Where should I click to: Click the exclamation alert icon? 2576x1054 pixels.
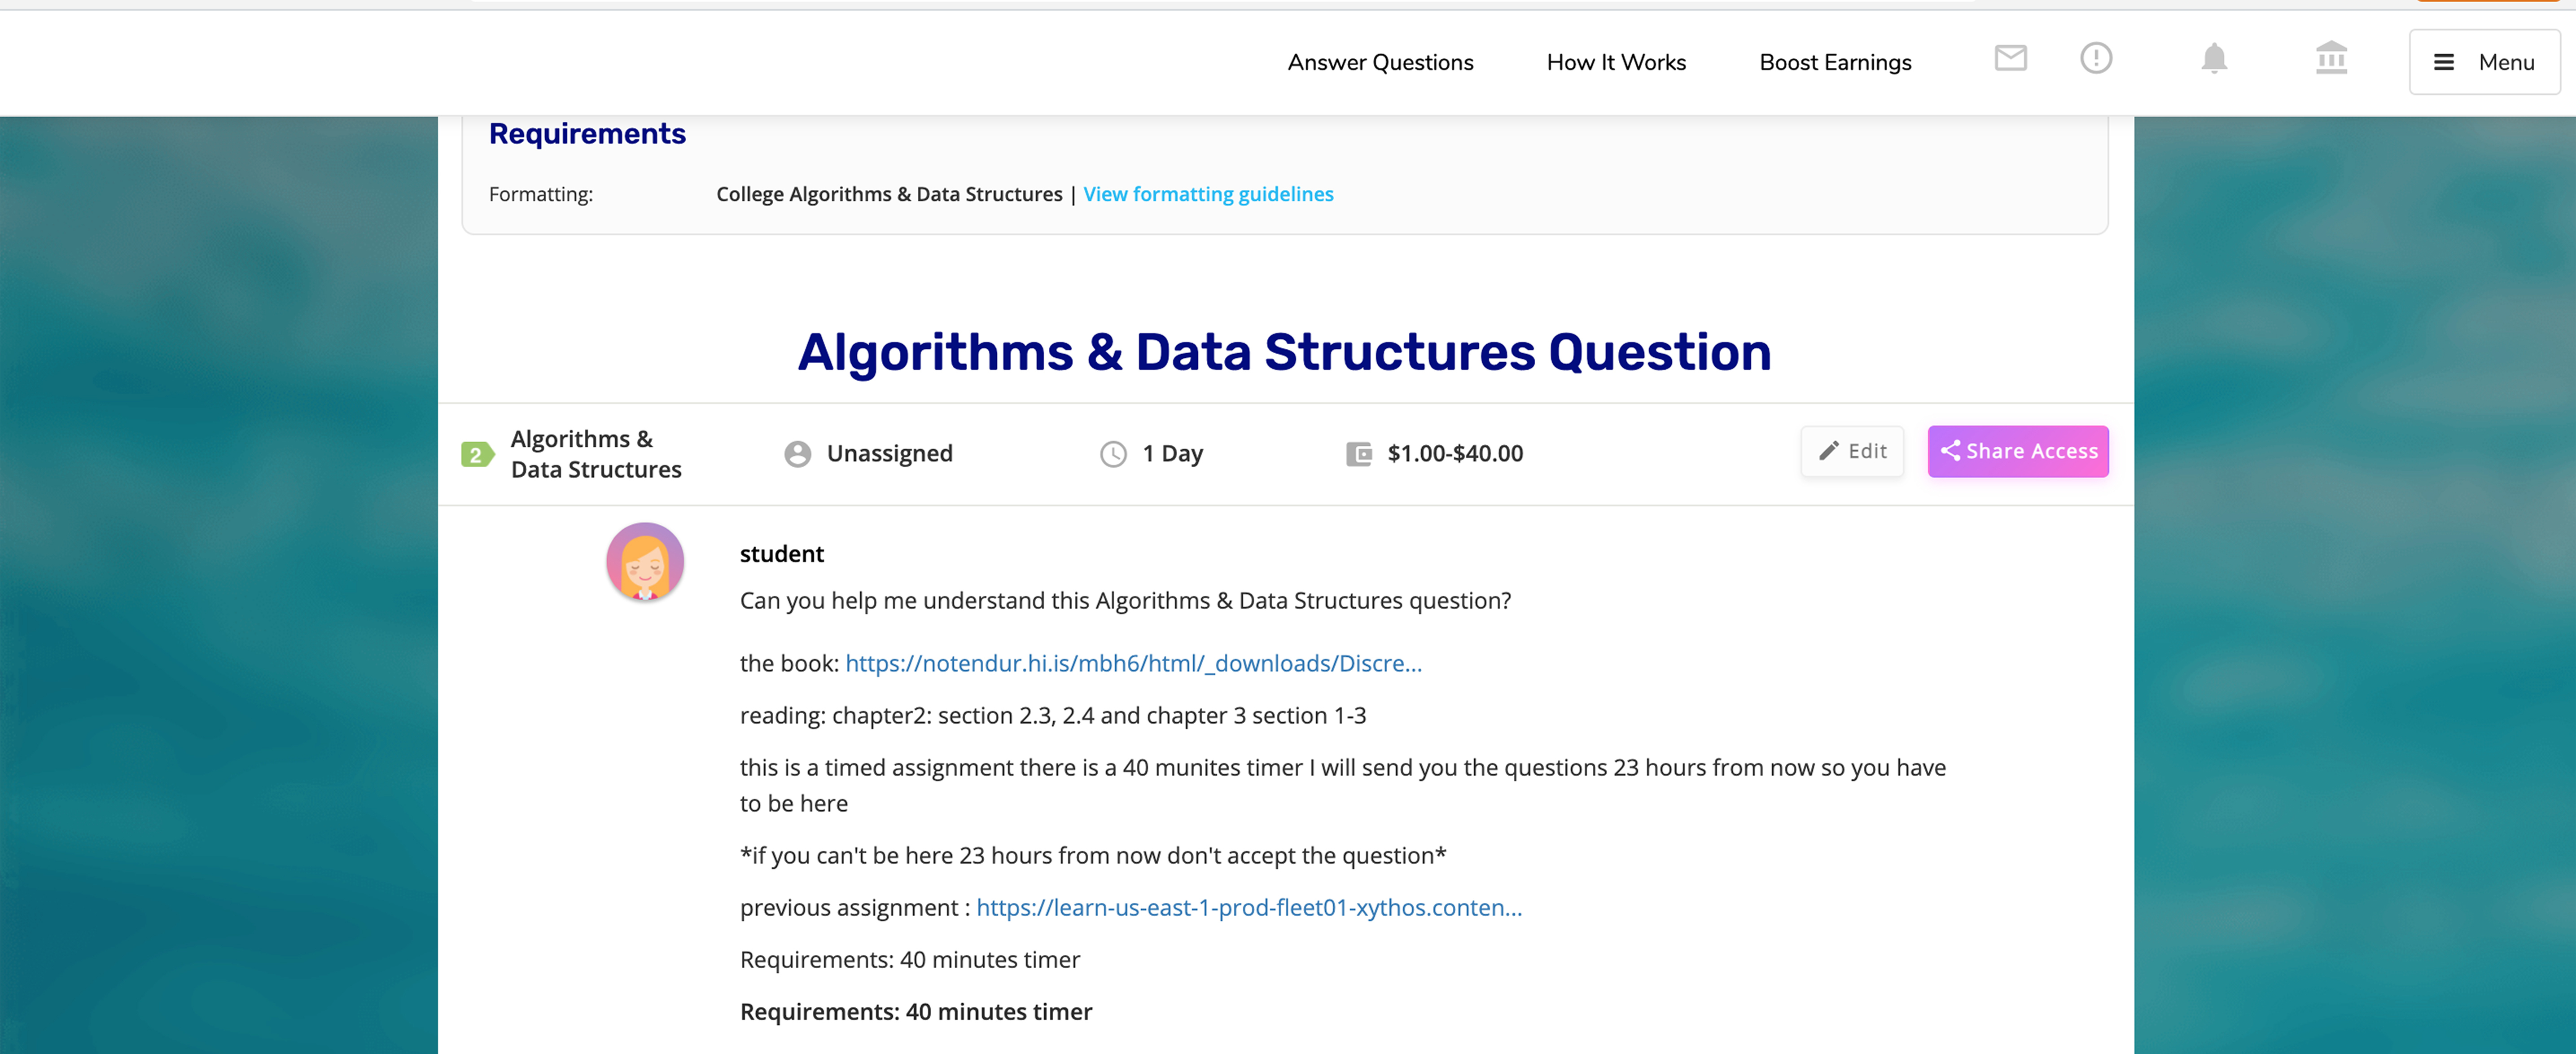point(2096,59)
